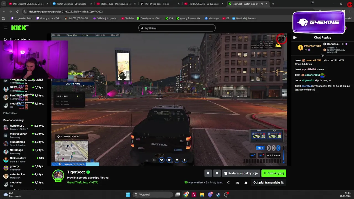Click the heart follow button
Viewport: 354px width, 199px height.
pyautogui.click(x=217, y=173)
